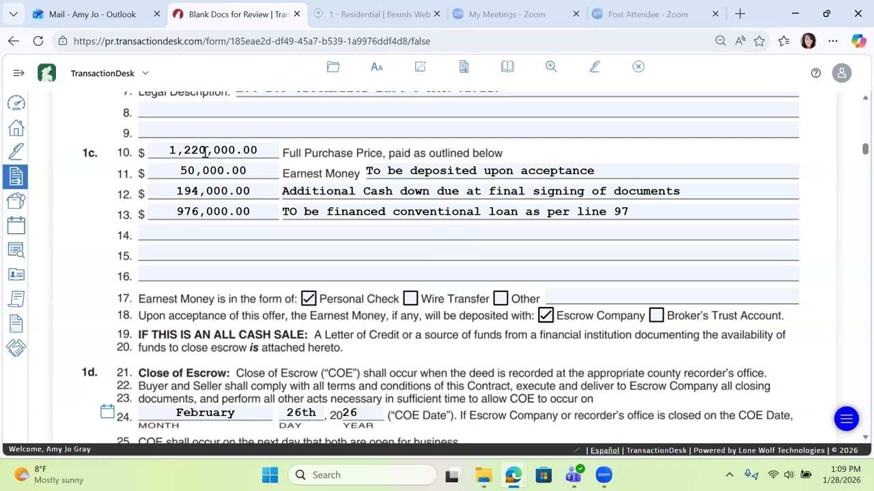This screenshot has width=874, height=491.
Task: Check the Other earnest money checkbox
Action: 501,298
